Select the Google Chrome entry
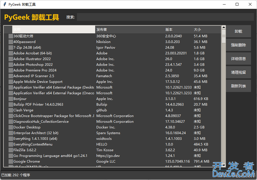 point(27,161)
